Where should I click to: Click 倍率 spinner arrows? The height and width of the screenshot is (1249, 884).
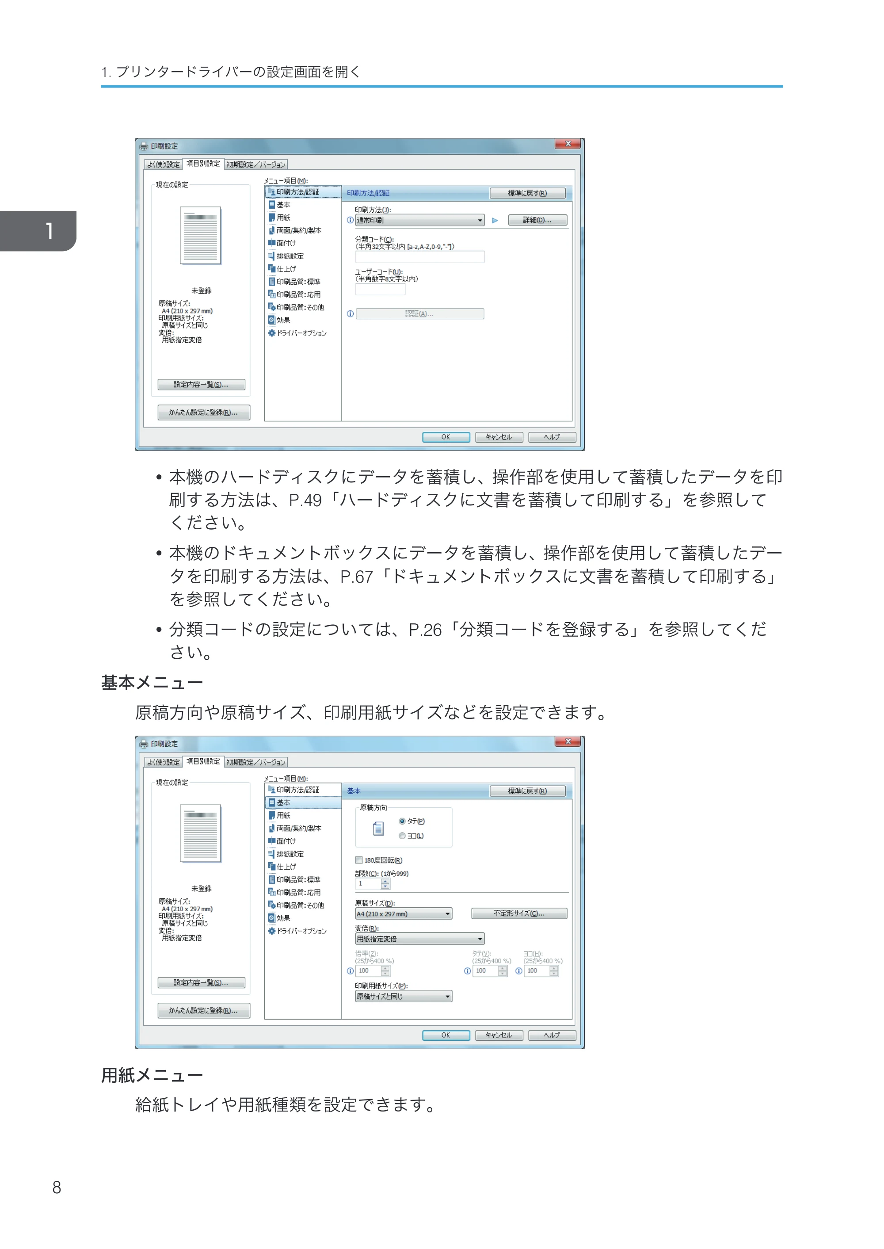click(385, 971)
